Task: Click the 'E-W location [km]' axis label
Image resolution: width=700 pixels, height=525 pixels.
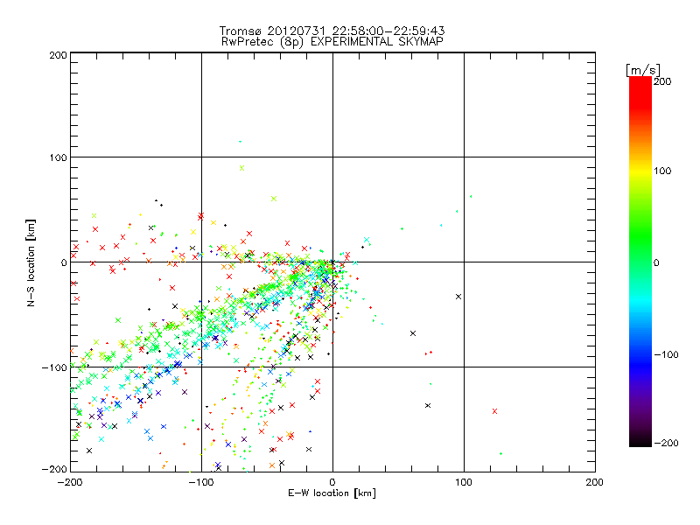Action: point(332,493)
